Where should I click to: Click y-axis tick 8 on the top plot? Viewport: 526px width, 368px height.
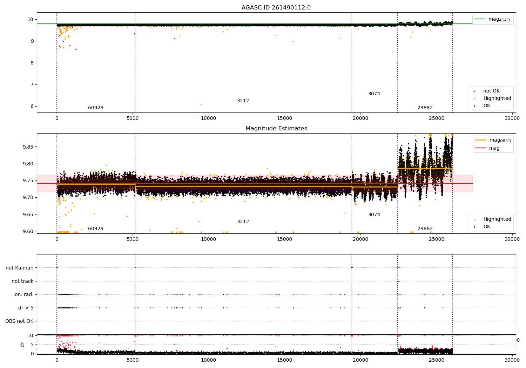32,63
